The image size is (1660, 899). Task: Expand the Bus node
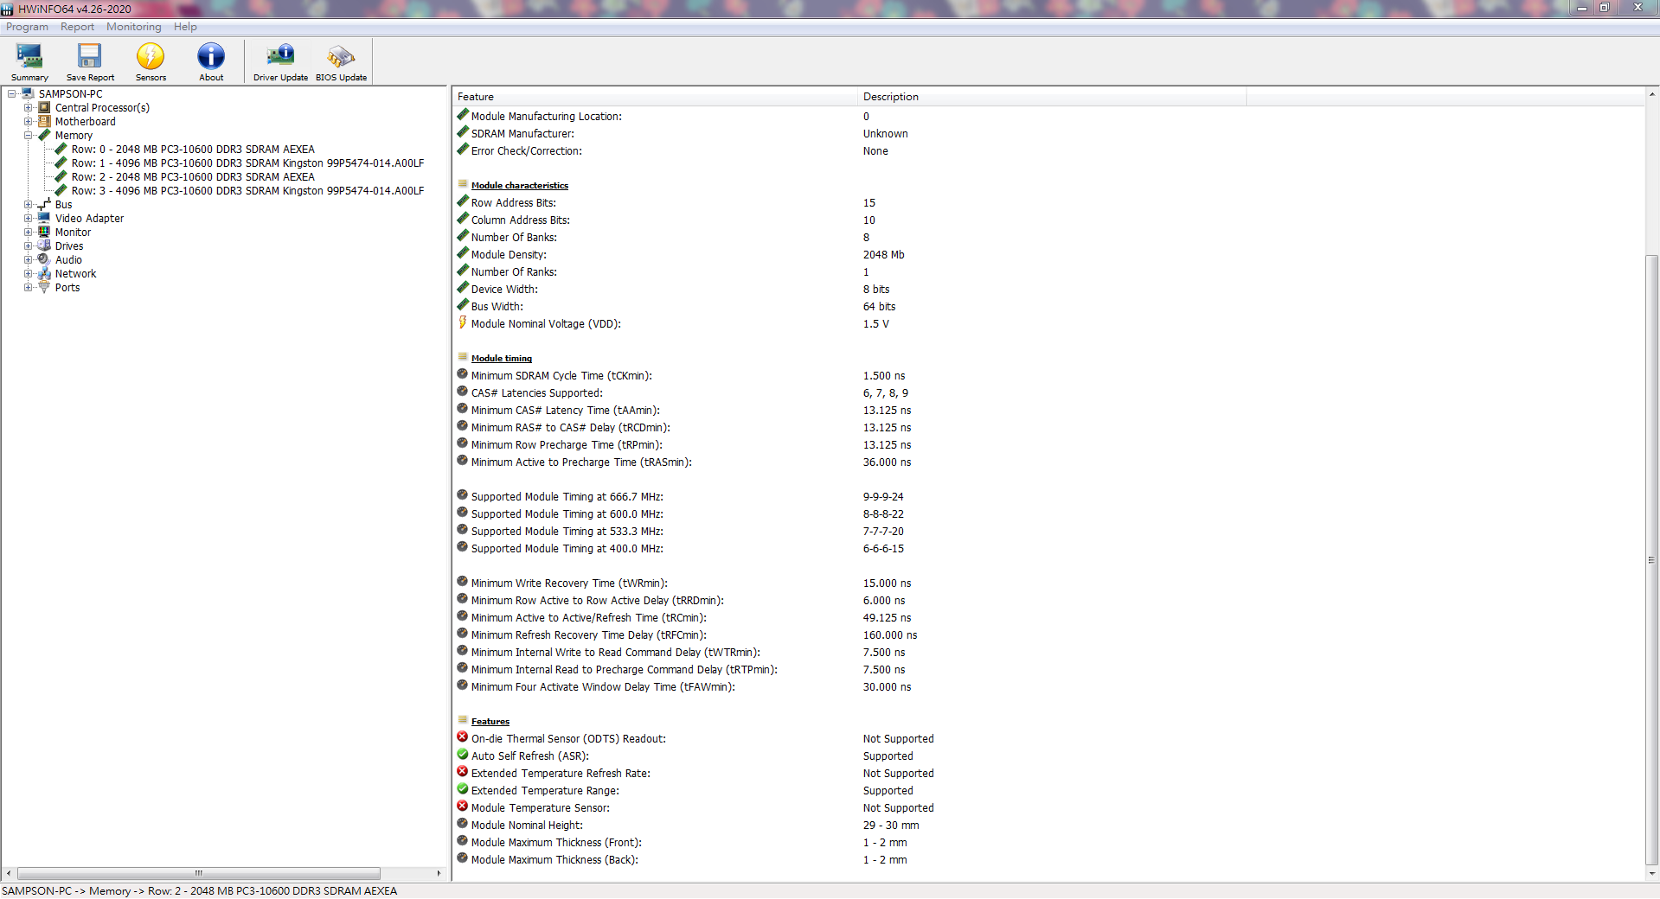(28, 204)
